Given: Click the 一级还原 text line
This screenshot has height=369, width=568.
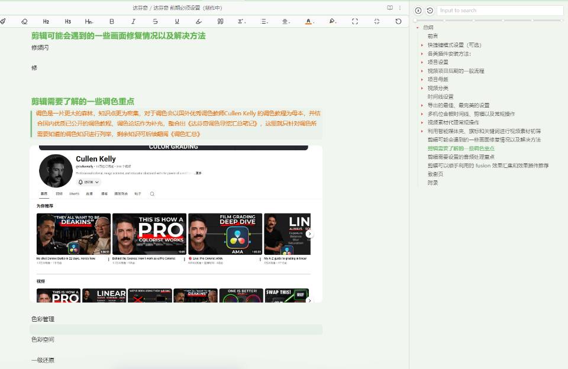Looking at the screenshot, I should [x=43, y=360].
